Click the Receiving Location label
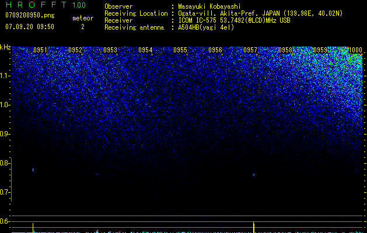 136,13
